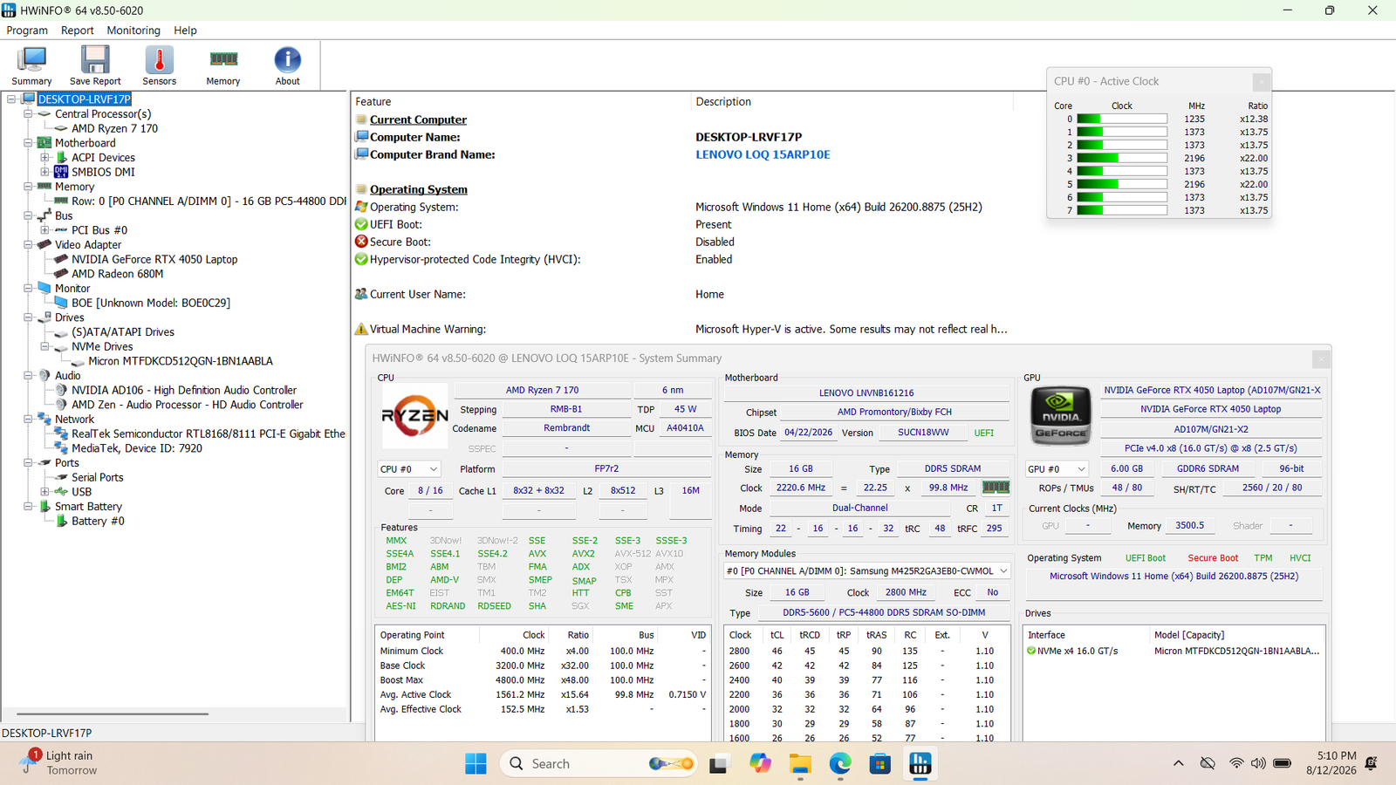Open the Monitoring menu
This screenshot has height=785, width=1396.
(x=133, y=31)
